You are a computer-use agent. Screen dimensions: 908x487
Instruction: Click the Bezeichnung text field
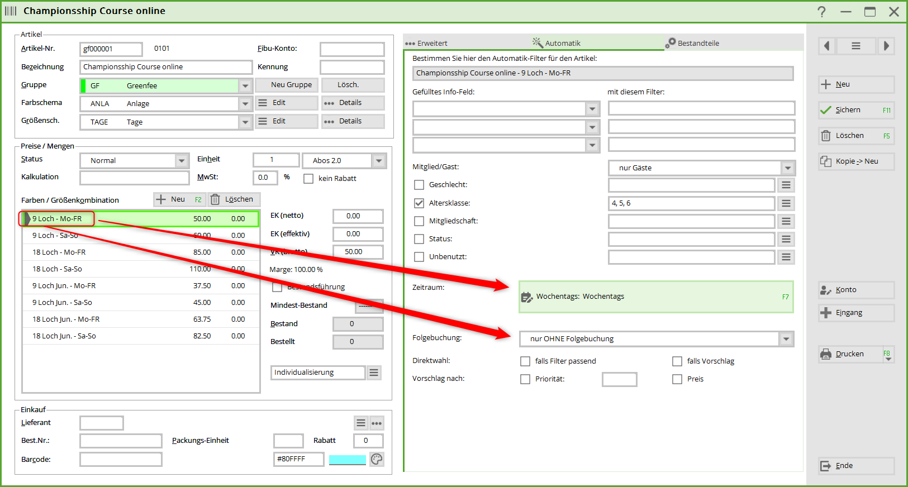tap(166, 67)
